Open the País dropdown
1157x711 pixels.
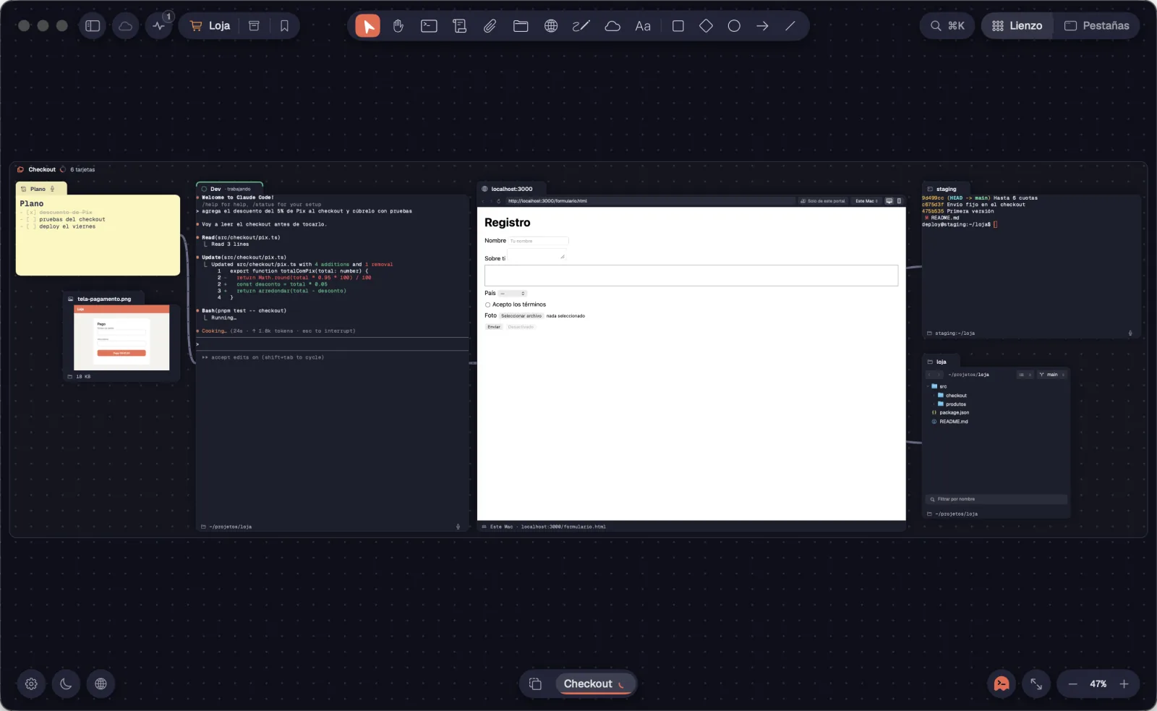tap(513, 294)
